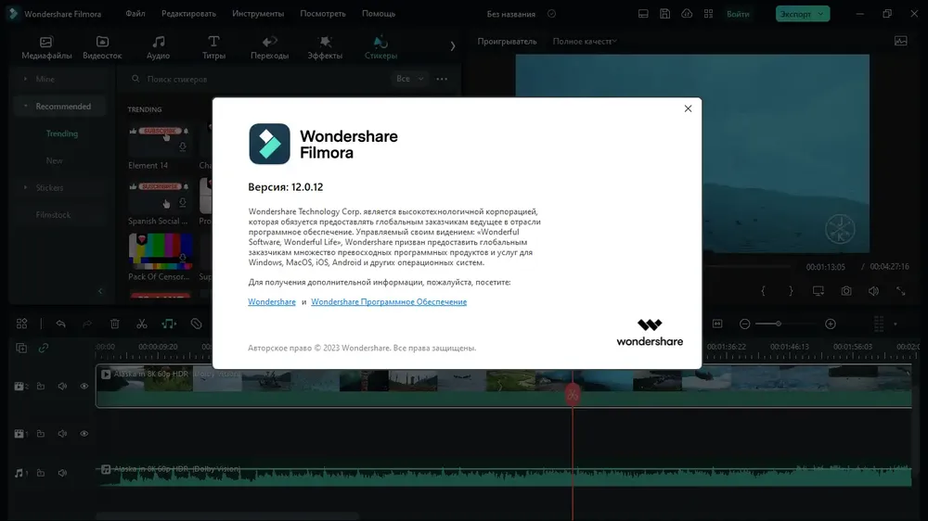Switch to the Стикеры tab
This screenshot has height=521, width=928.
(x=380, y=47)
